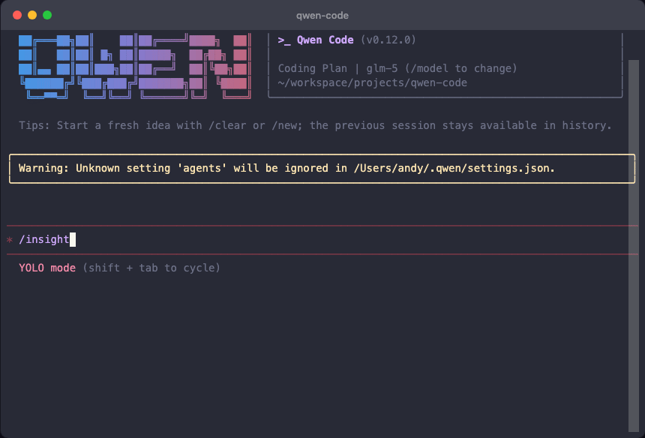This screenshot has height=438, width=645.
Task: Maximize the window with the green button
Action: click(47, 15)
